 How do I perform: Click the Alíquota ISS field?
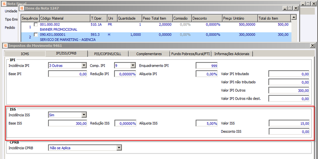tap(207, 123)
